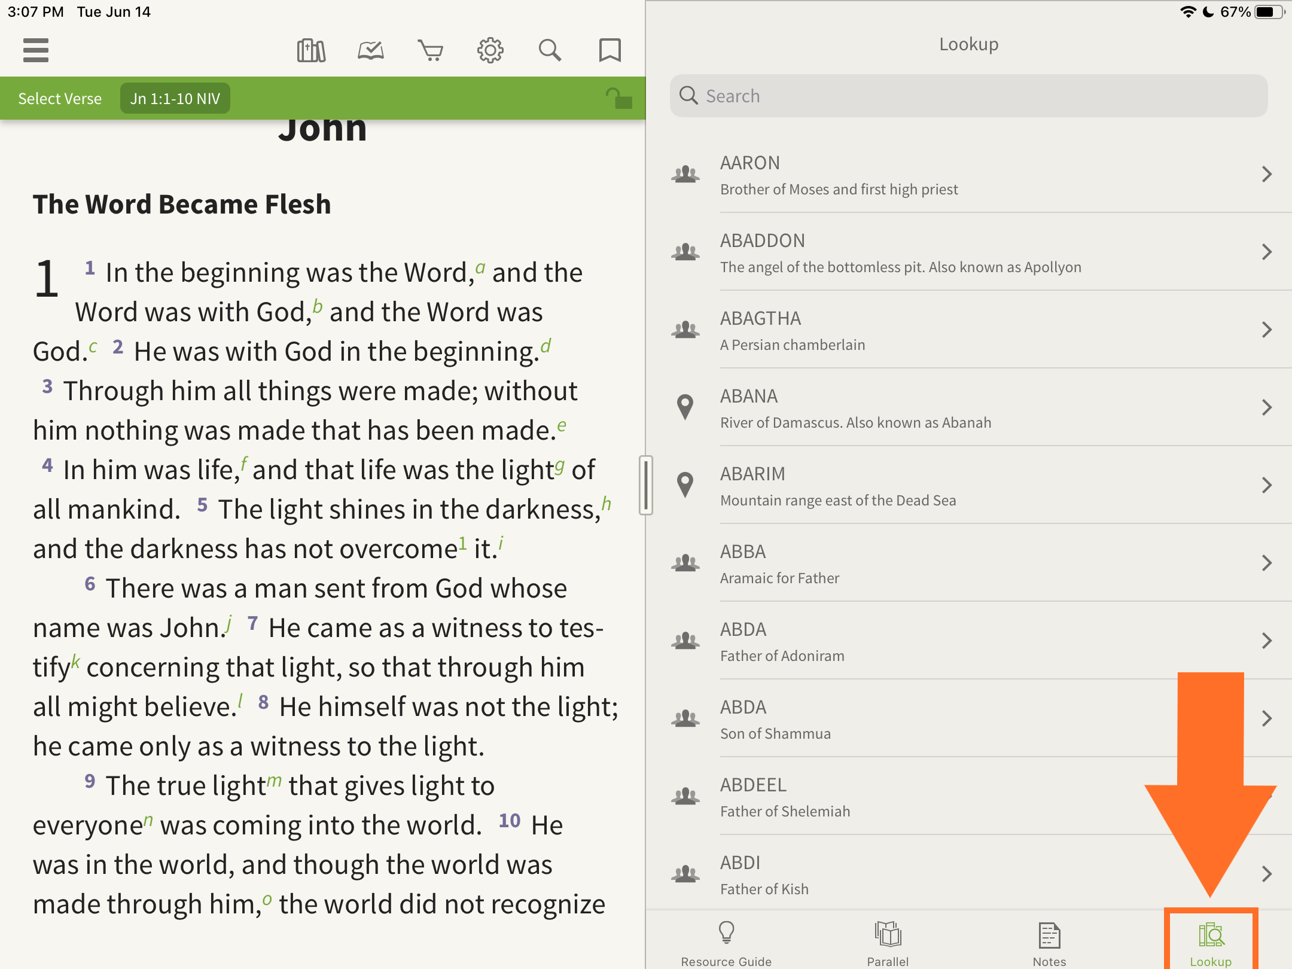Tap the search magnifier in toolbar
The width and height of the screenshot is (1292, 969).
coord(550,50)
